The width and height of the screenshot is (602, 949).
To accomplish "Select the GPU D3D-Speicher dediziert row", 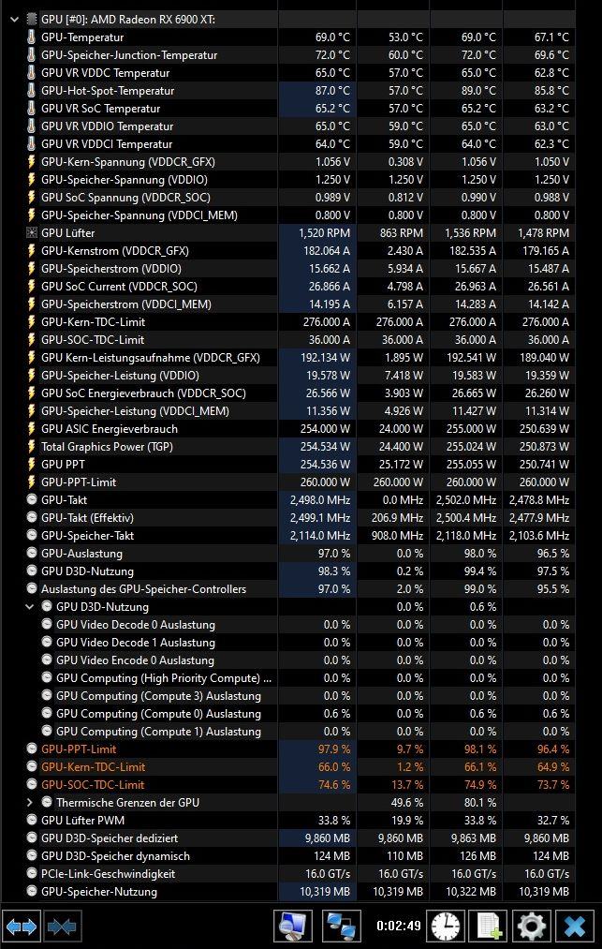I will click(x=110, y=838).
